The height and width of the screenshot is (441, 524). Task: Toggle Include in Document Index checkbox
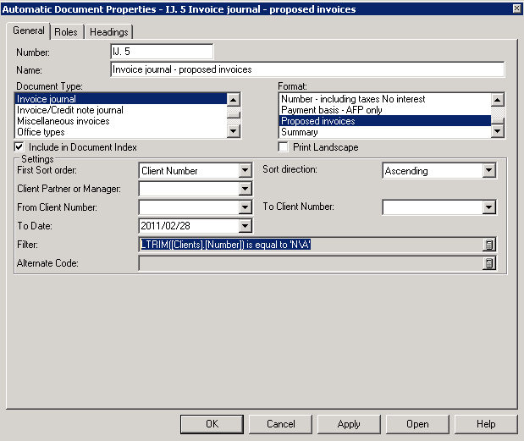[x=20, y=147]
